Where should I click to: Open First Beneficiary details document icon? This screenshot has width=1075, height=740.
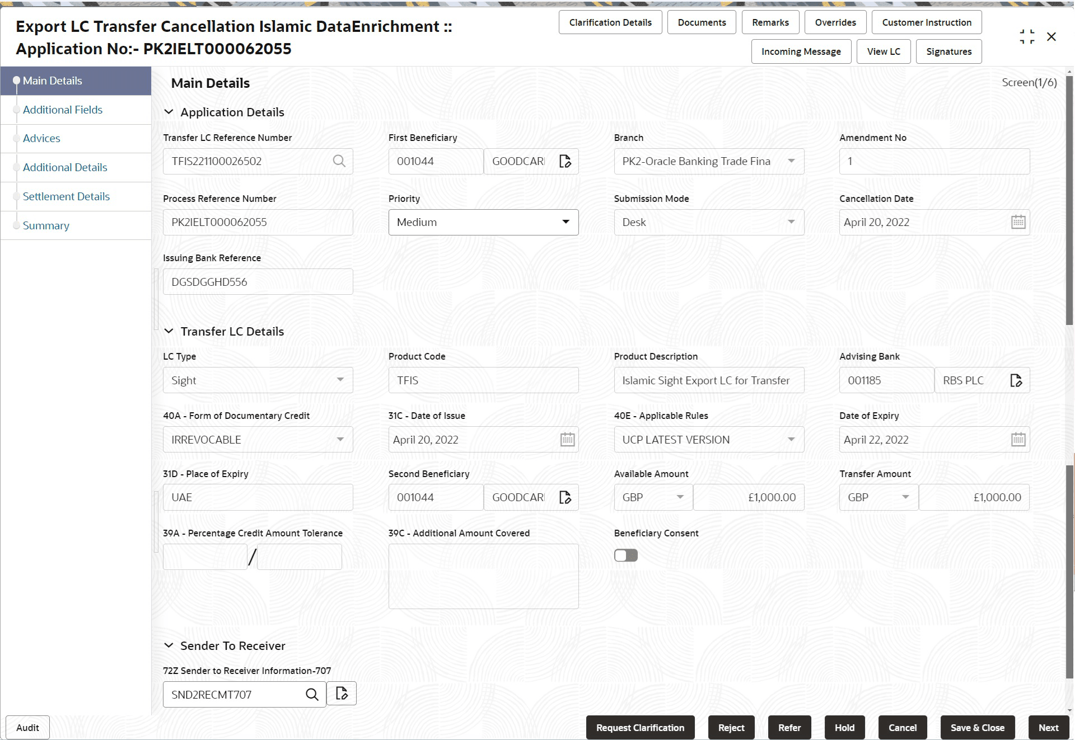click(x=565, y=161)
